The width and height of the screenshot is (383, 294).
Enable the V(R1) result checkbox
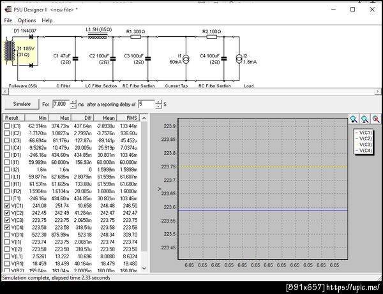pos(7,263)
